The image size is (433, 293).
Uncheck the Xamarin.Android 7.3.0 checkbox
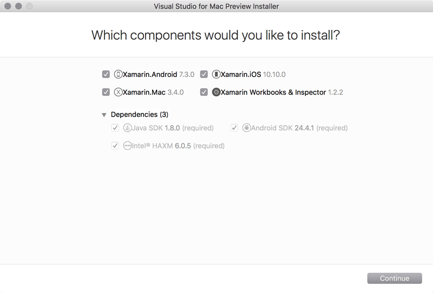(x=106, y=74)
